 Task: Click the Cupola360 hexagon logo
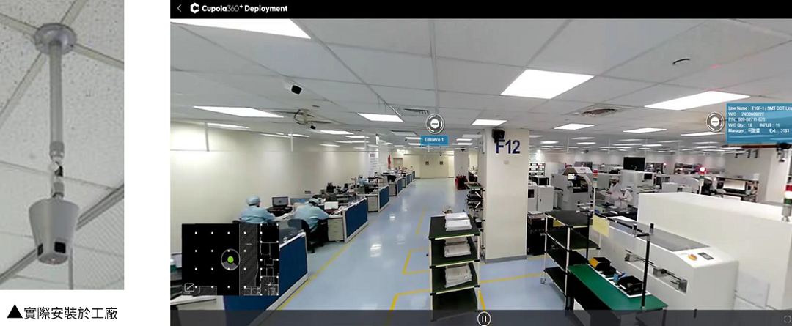click(194, 8)
